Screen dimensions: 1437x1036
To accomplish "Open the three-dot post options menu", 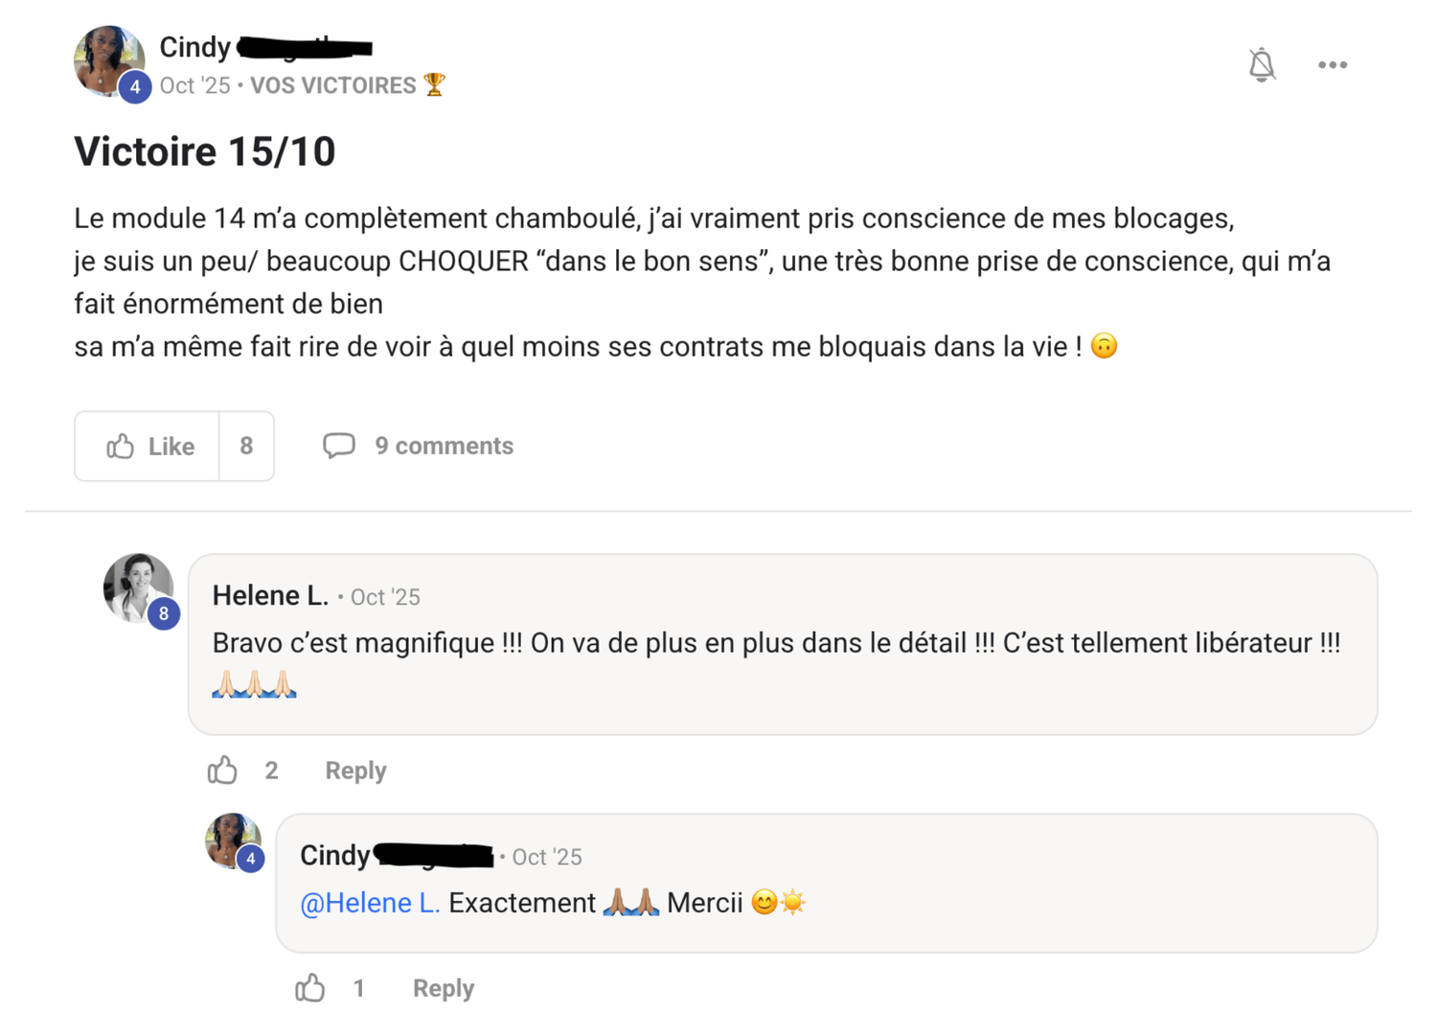I will click(x=1332, y=65).
